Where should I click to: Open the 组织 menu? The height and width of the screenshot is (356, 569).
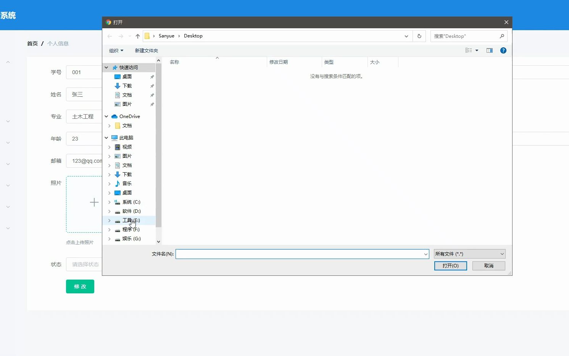pos(116,50)
